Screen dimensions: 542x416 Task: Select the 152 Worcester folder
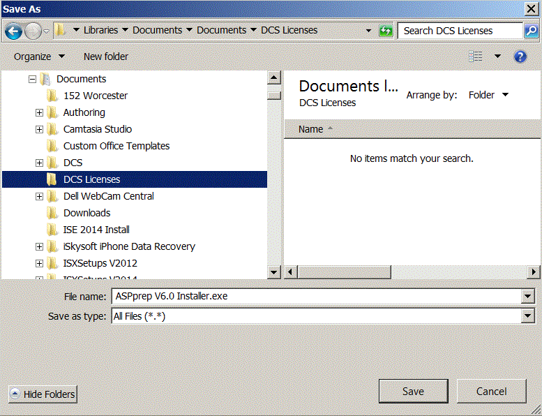tap(96, 96)
